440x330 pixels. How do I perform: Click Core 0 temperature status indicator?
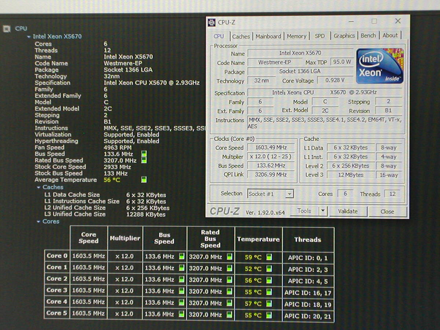pos(269,257)
